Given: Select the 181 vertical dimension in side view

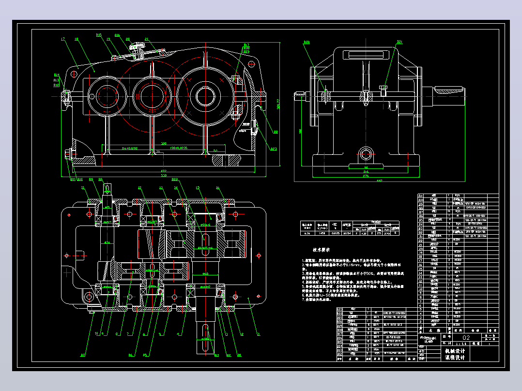Looking at the screenshot, I should click(301, 132).
